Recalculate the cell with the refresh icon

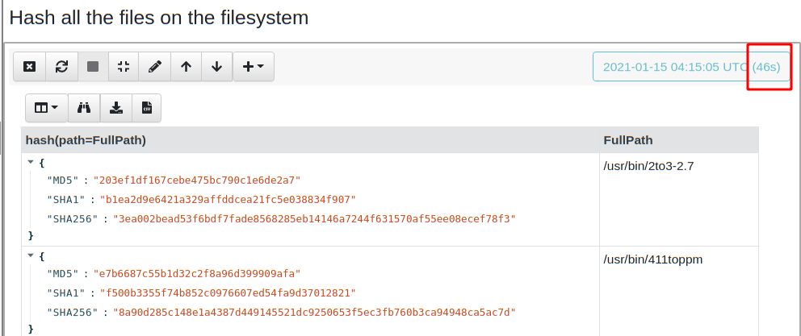pyautogui.click(x=61, y=67)
